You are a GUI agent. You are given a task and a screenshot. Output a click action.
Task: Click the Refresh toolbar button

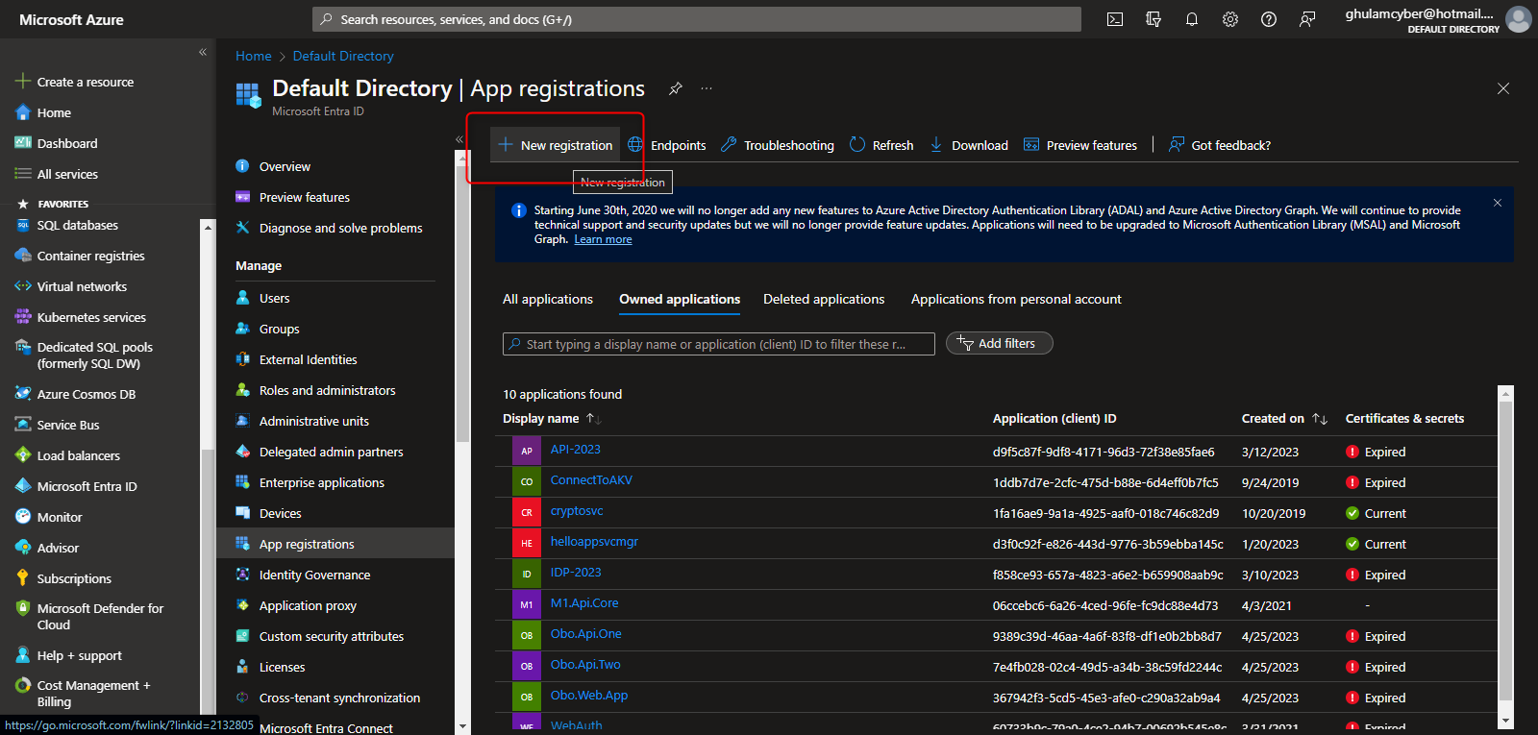coord(881,145)
